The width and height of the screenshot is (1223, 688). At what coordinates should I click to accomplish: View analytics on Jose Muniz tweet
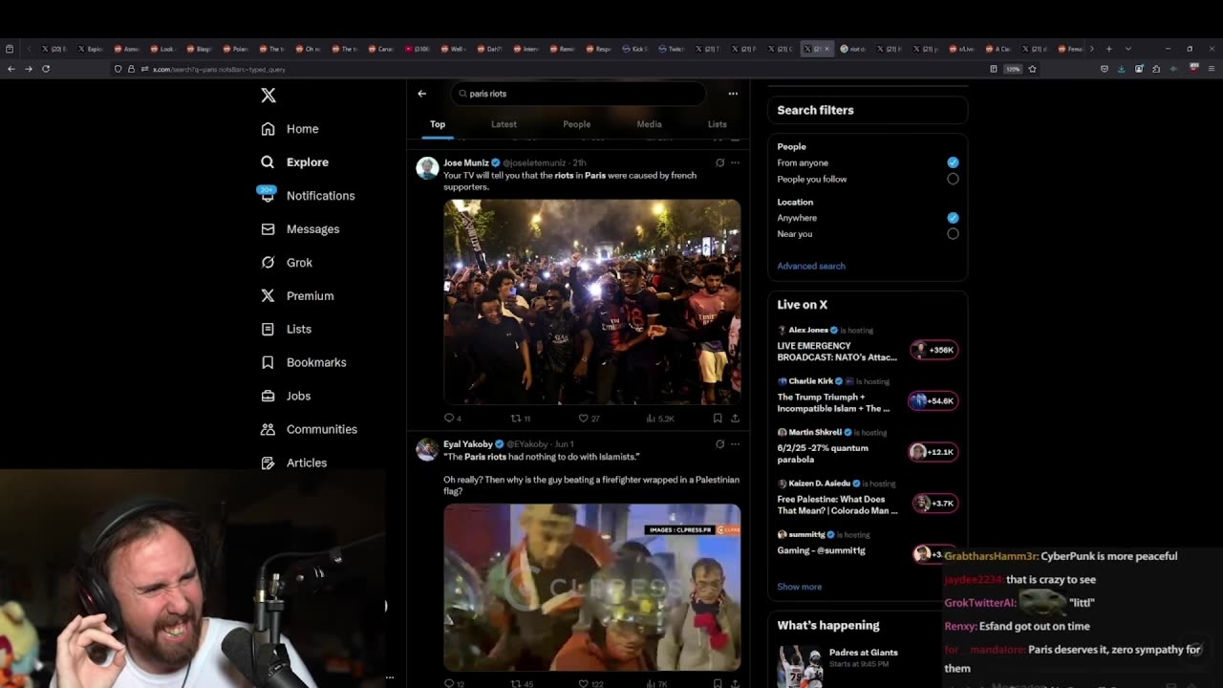(660, 419)
